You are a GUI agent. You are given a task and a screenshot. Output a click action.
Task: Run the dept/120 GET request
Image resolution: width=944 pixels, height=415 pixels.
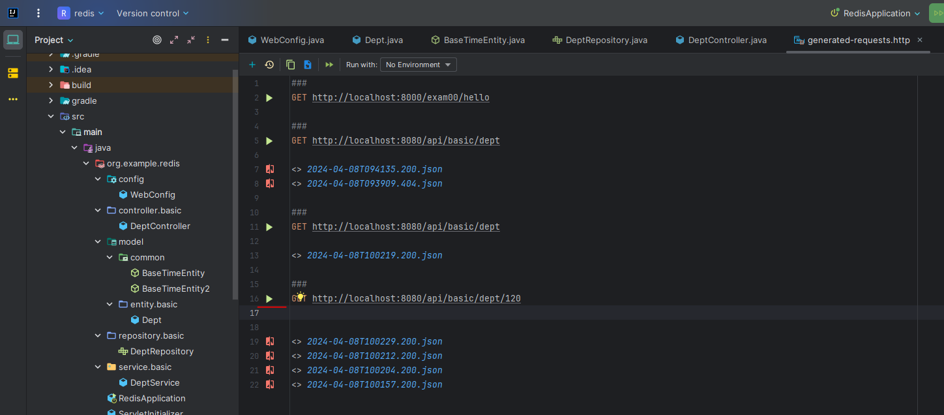point(269,299)
